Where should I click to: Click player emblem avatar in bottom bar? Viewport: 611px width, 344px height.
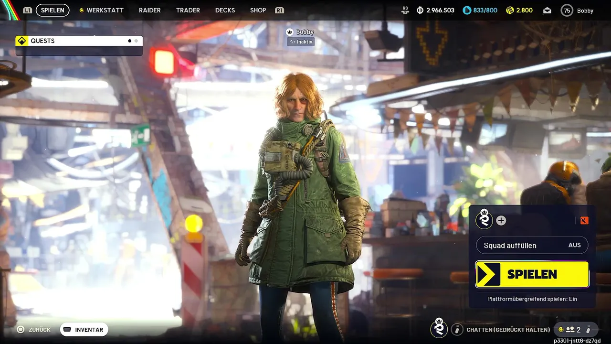coord(439,328)
